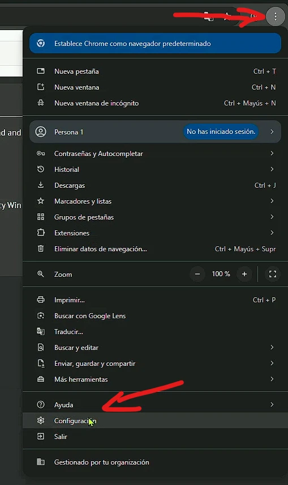This screenshot has height=485, width=288.
Task: Increase zoom with the plus button
Action: coord(244,274)
